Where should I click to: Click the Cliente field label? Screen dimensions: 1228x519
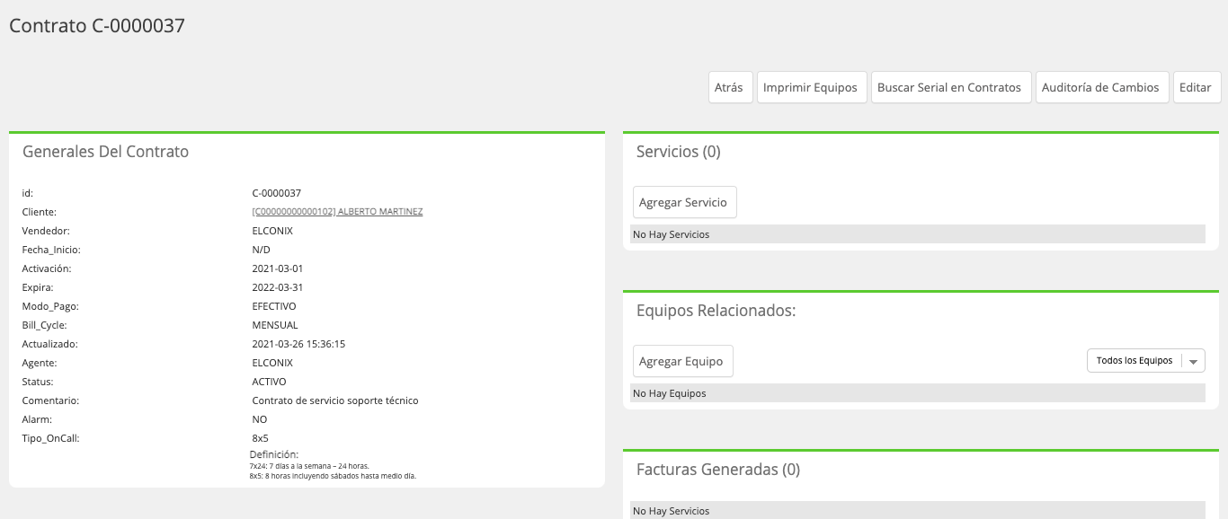click(40, 212)
